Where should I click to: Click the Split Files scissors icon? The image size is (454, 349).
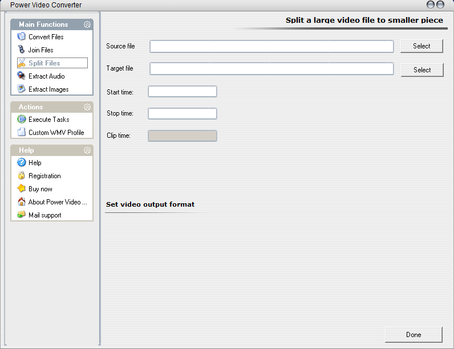(x=22, y=63)
